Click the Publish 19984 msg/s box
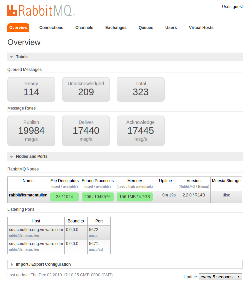Viewport: 250px width, 283px height. (x=31, y=131)
